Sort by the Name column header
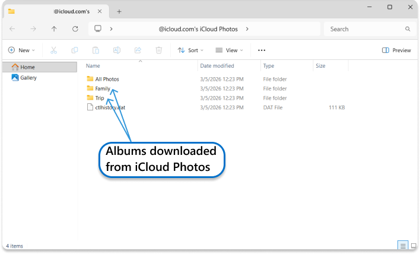Screen dimensions: 420x254 coord(93,66)
